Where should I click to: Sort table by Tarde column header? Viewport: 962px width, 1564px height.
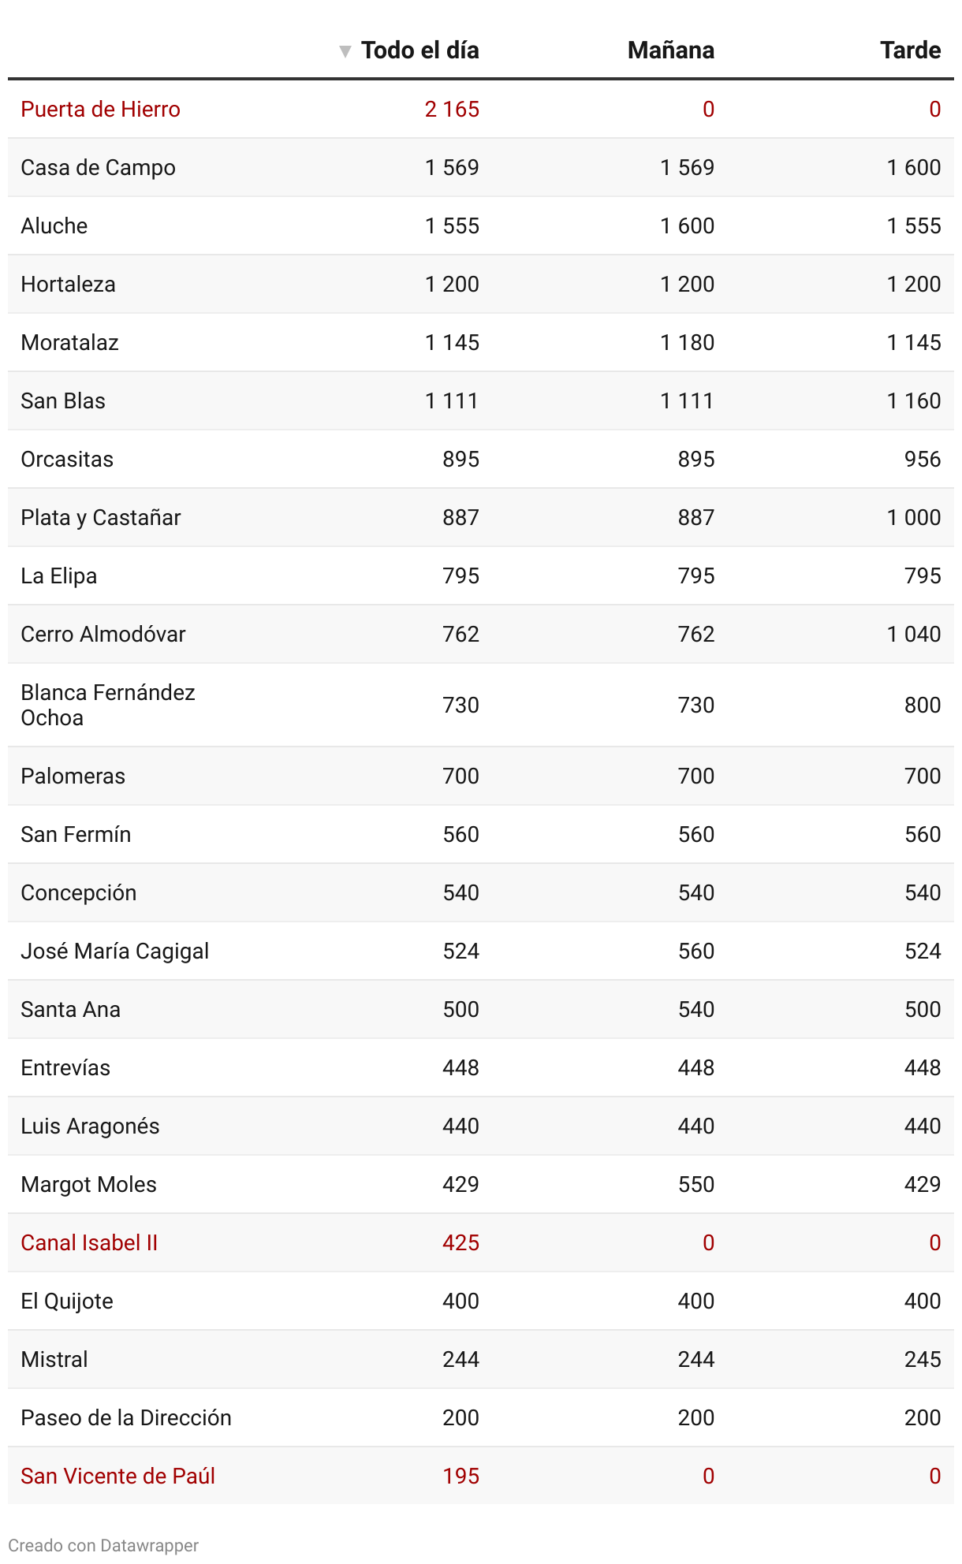click(x=910, y=50)
